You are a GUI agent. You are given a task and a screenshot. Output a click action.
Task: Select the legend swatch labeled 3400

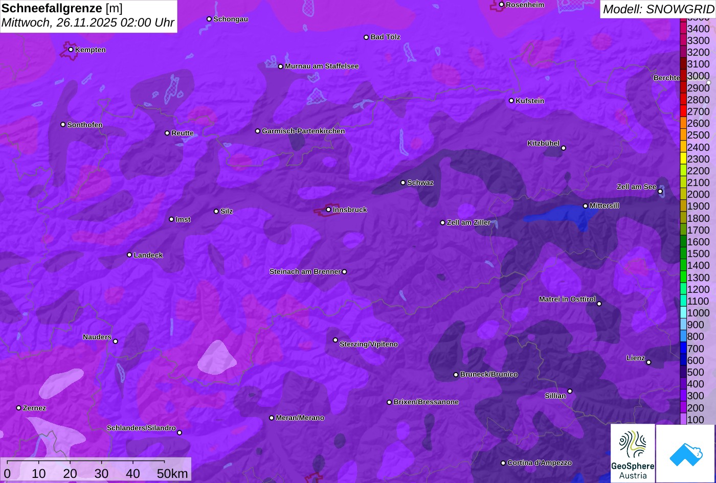[683, 28]
